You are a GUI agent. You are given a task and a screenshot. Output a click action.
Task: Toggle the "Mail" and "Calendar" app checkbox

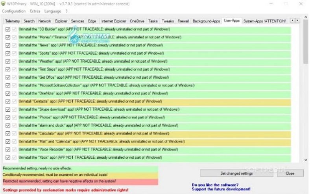pos(8,142)
